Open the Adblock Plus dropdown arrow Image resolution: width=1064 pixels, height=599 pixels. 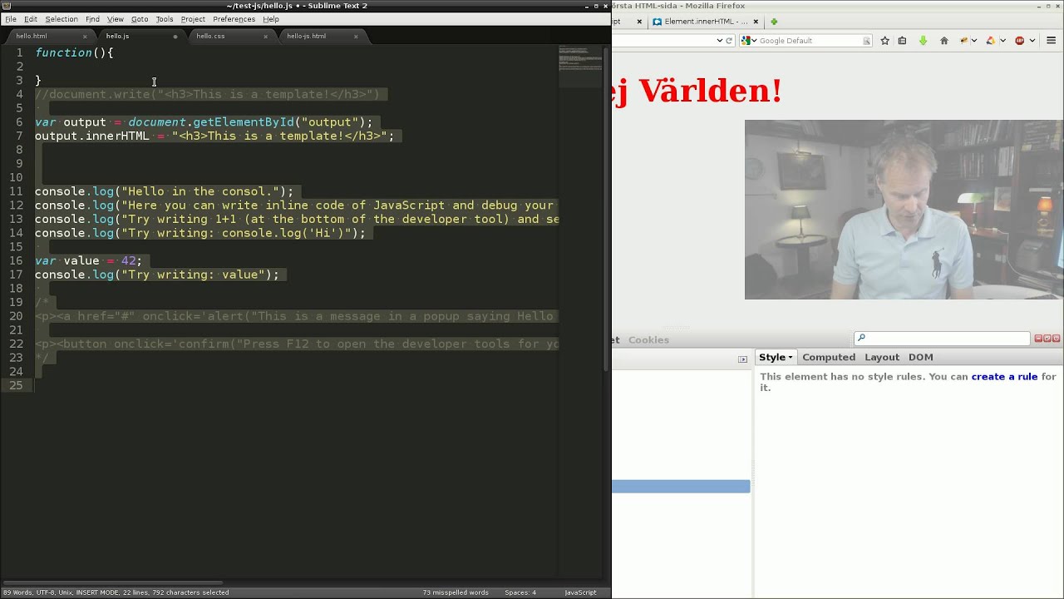point(1032,41)
